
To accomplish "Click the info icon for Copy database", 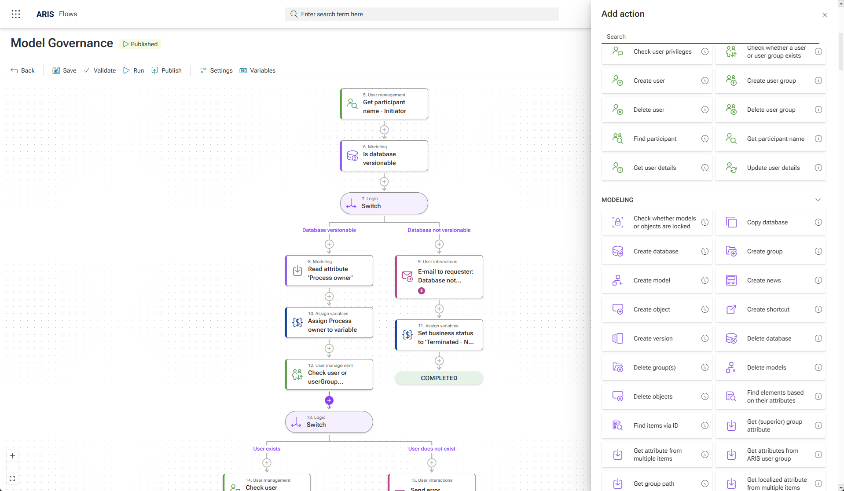I will click(x=818, y=222).
